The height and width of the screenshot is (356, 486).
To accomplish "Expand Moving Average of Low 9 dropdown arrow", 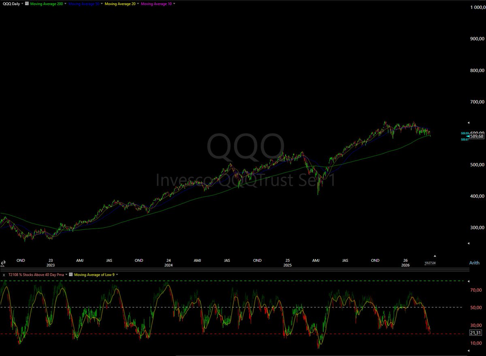I will [x=117, y=275].
